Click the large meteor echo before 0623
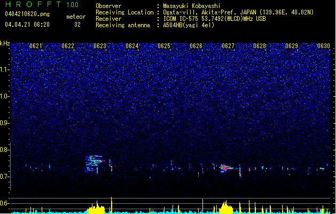 tap(95, 164)
